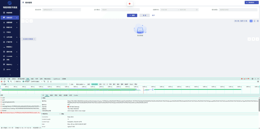Clear the network log in DevTools
The height and width of the screenshot is (129, 260).
[x=4, y=81]
